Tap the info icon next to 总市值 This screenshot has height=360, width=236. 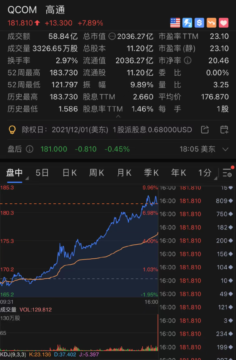pos(112,36)
